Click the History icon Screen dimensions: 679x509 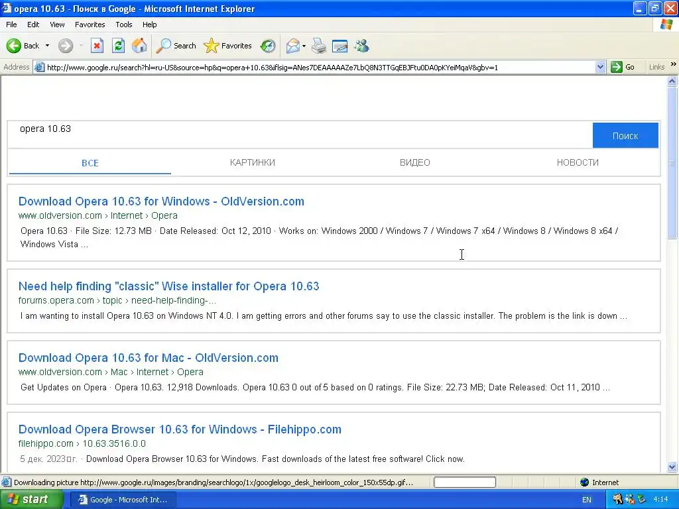[x=268, y=46]
